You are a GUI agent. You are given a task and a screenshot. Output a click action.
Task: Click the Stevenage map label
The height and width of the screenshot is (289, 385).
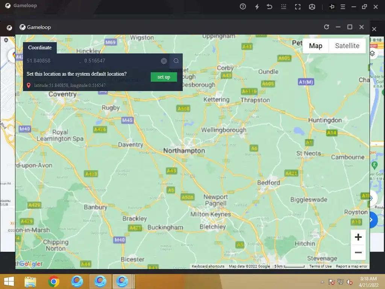pyautogui.click(x=322, y=258)
